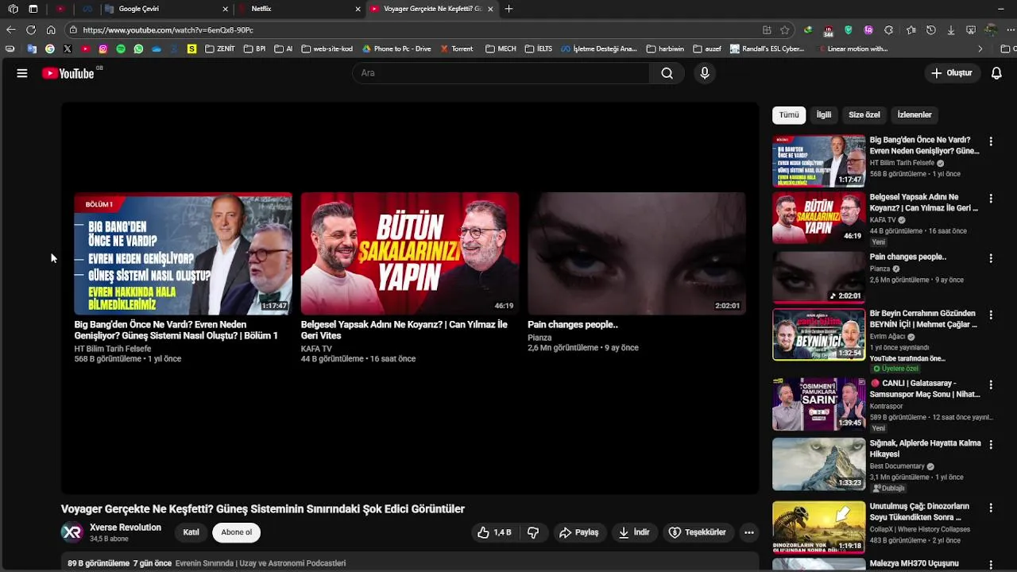Open the İELTS bookmarks folder
The height and width of the screenshot is (572, 1017).
coord(539,48)
